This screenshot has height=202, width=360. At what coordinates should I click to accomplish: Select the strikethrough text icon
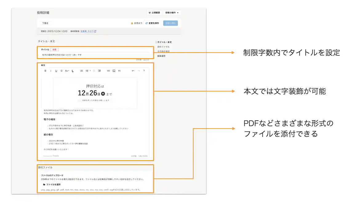click(x=62, y=71)
